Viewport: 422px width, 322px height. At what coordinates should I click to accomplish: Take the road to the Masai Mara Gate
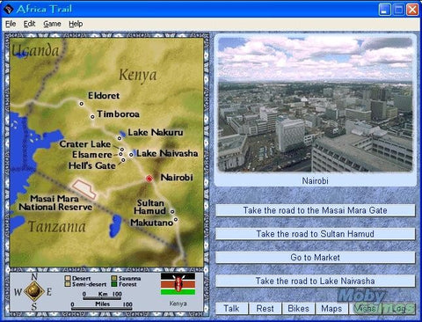pos(316,210)
